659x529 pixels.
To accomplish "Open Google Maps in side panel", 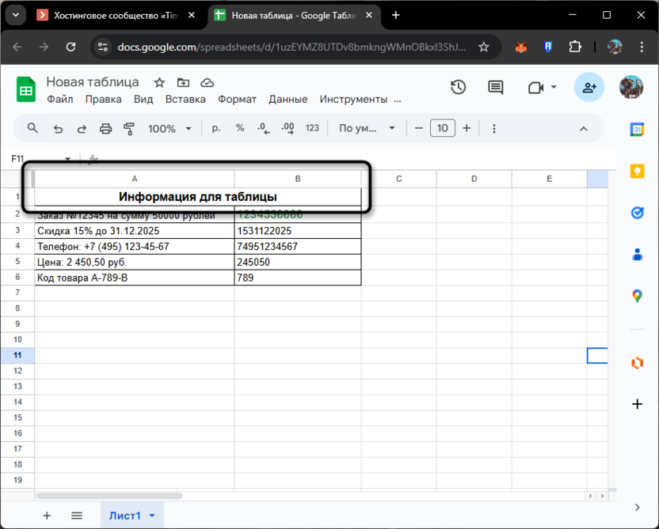I will pos(637,296).
